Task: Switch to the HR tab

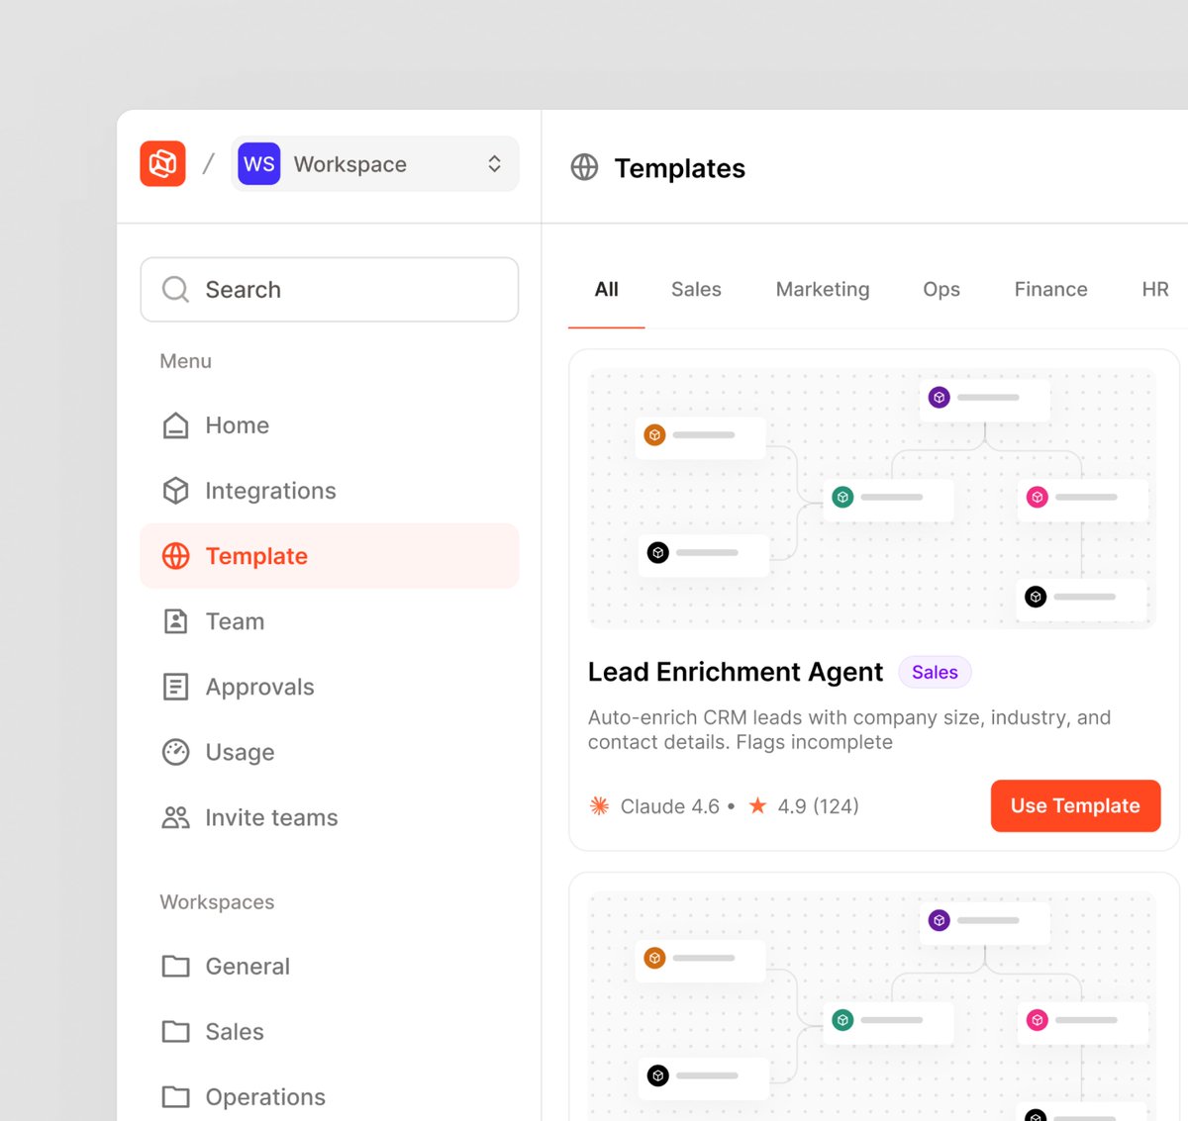Action: coord(1155,289)
